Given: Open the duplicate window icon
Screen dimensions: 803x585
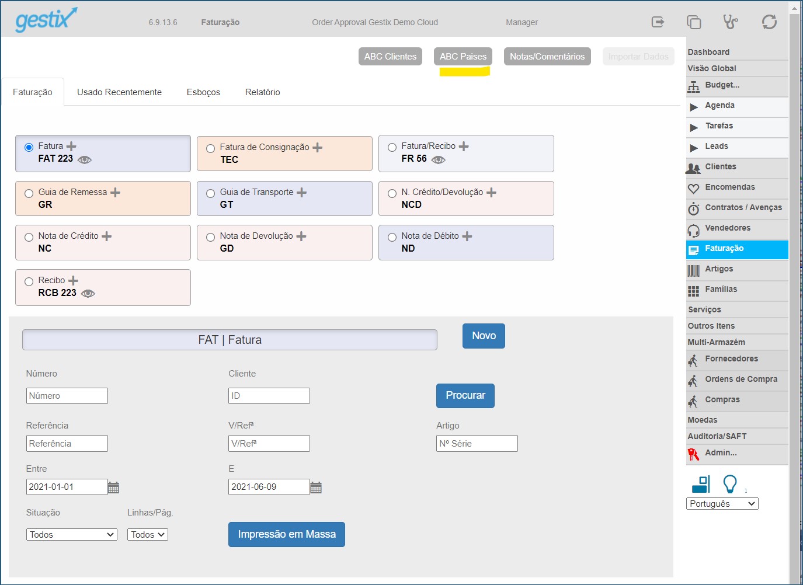Looking at the screenshot, I should [693, 22].
